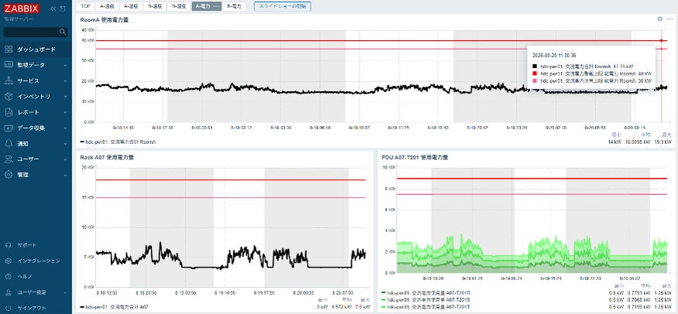
Task: Click the sidebar hide icon beside the chevrons
Action: 63,9
